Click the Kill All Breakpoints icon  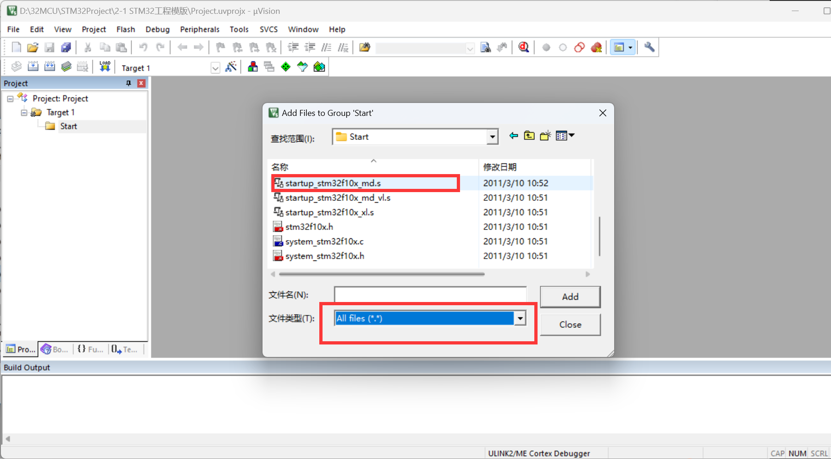pyautogui.click(x=597, y=47)
